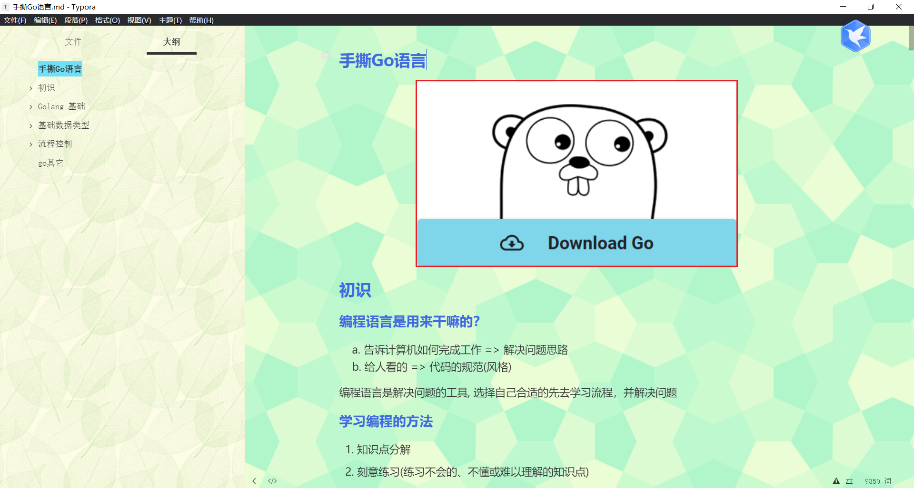Click the vertical scrollbar thumb
The width and height of the screenshot is (914, 488).
pyautogui.click(x=911, y=38)
